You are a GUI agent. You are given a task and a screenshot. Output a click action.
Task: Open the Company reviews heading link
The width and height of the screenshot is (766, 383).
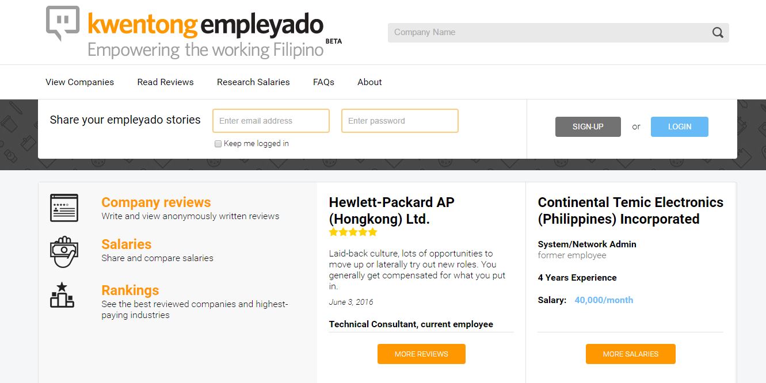tap(156, 202)
